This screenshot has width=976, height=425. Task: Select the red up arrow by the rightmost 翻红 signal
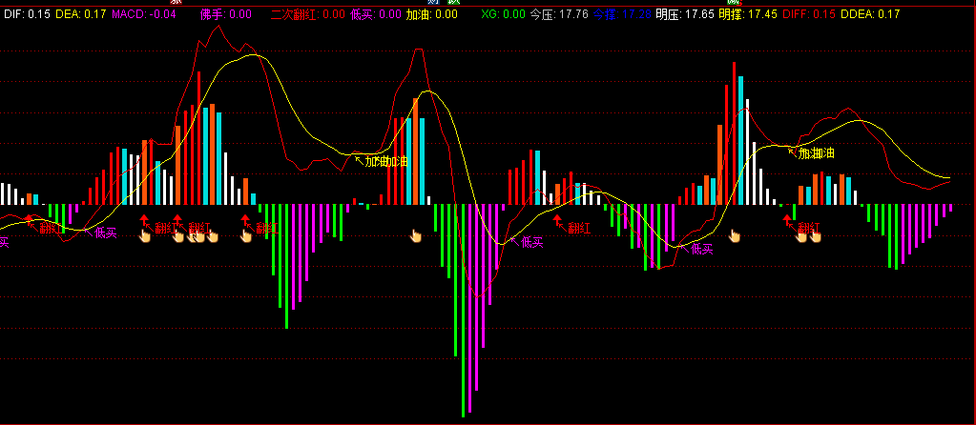(787, 221)
